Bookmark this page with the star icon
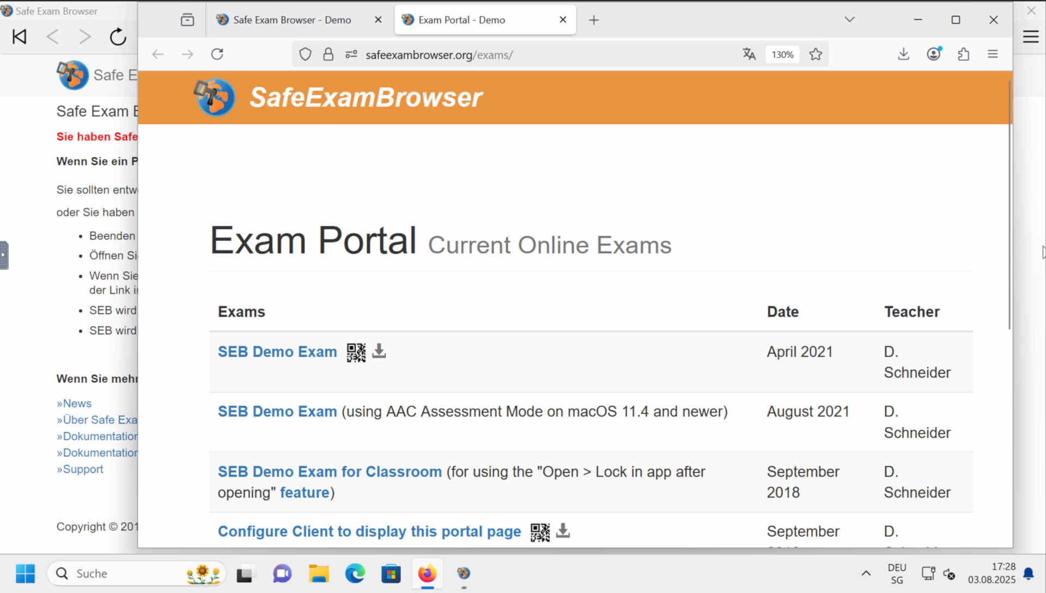 click(x=816, y=54)
